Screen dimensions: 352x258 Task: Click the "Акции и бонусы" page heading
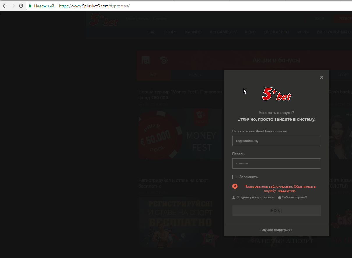tap(276, 60)
